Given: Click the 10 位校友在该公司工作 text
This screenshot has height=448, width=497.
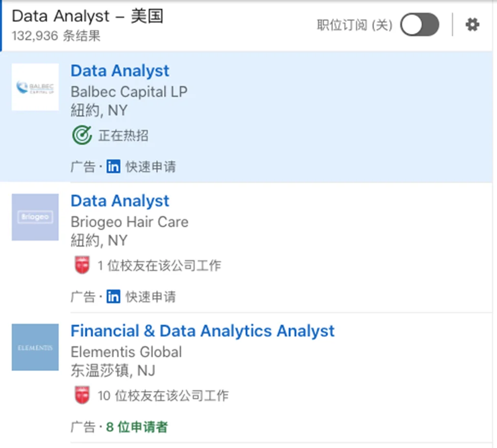Looking at the screenshot, I should [x=163, y=396].
